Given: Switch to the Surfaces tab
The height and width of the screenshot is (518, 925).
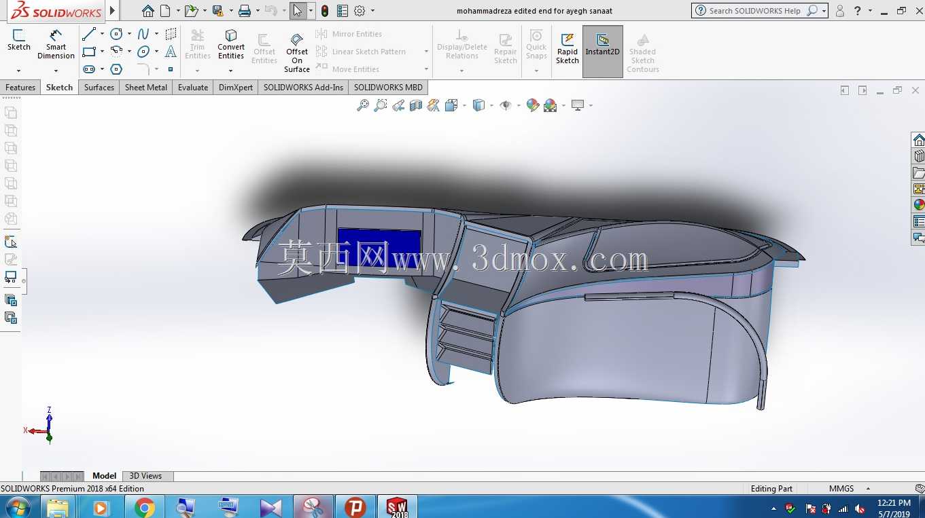Looking at the screenshot, I should click(99, 88).
